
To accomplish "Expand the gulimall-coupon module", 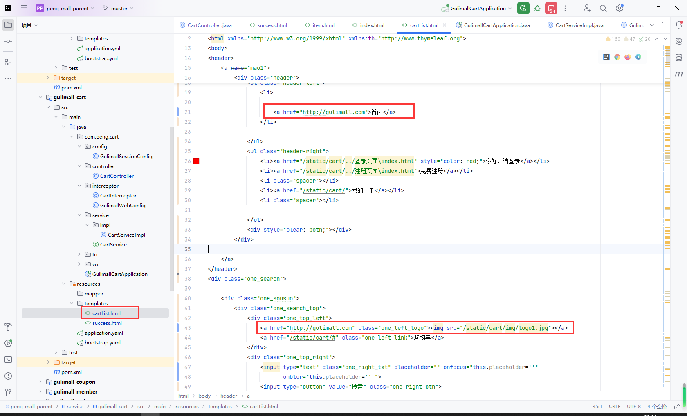I will 40,382.
